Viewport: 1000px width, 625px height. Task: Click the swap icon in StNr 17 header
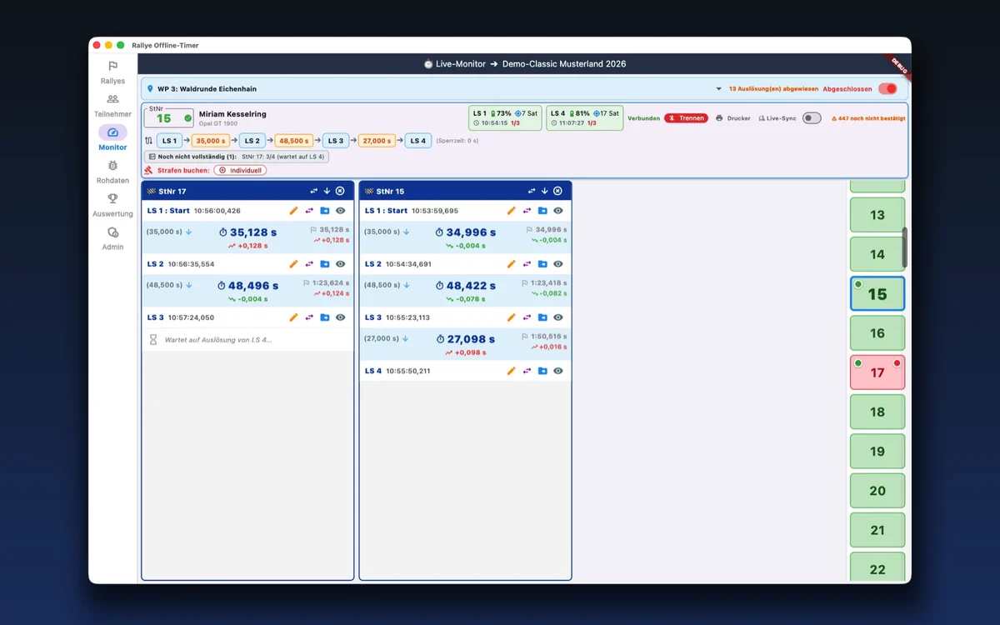pos(313,191)
